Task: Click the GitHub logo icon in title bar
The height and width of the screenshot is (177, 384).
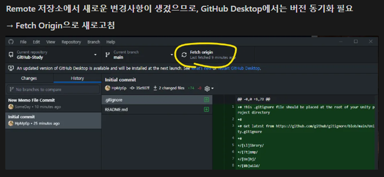Action: [11, 42]
